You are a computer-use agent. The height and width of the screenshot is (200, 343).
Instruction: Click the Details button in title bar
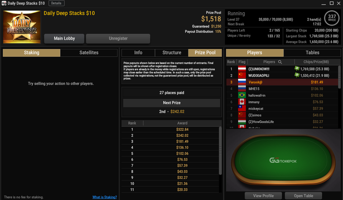click(56, 3)
